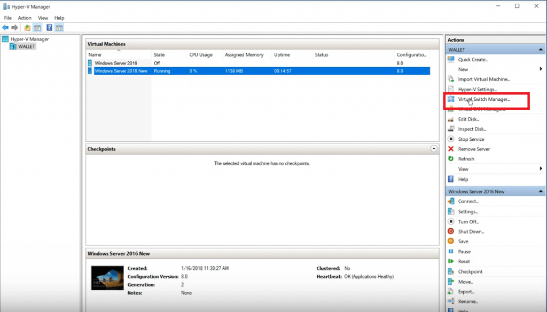Click the red X Remove Server icon

451,149
